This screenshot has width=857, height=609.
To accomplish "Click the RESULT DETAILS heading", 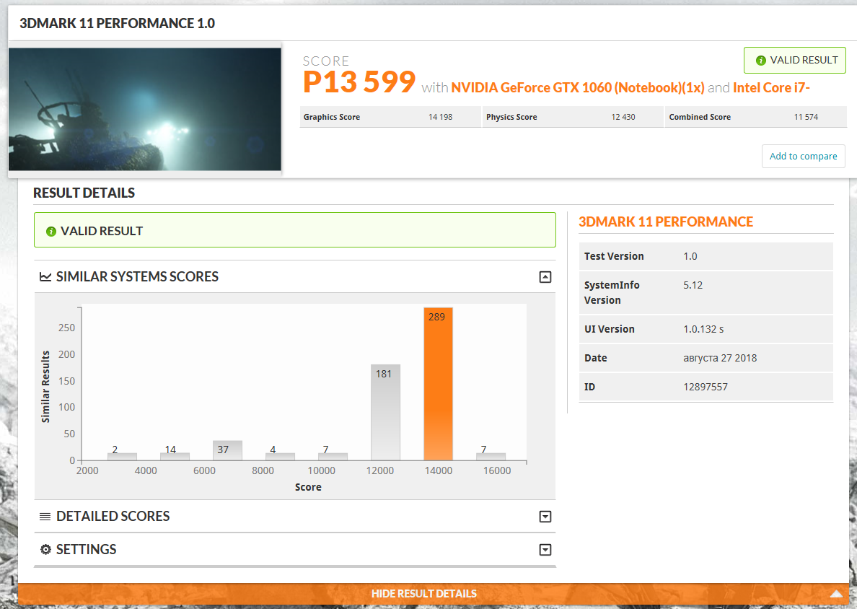I will pyautogui.click(x=84, y=193).
